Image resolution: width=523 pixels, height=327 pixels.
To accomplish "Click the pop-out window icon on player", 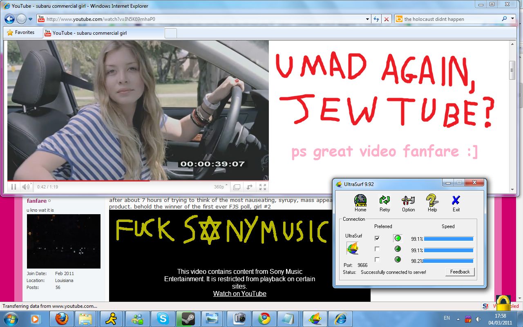I will pos(237,187).
